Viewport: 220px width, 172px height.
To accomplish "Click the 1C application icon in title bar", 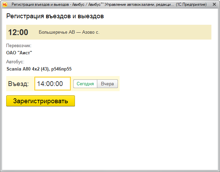I will pyautogui.click(x=5, y=5).
